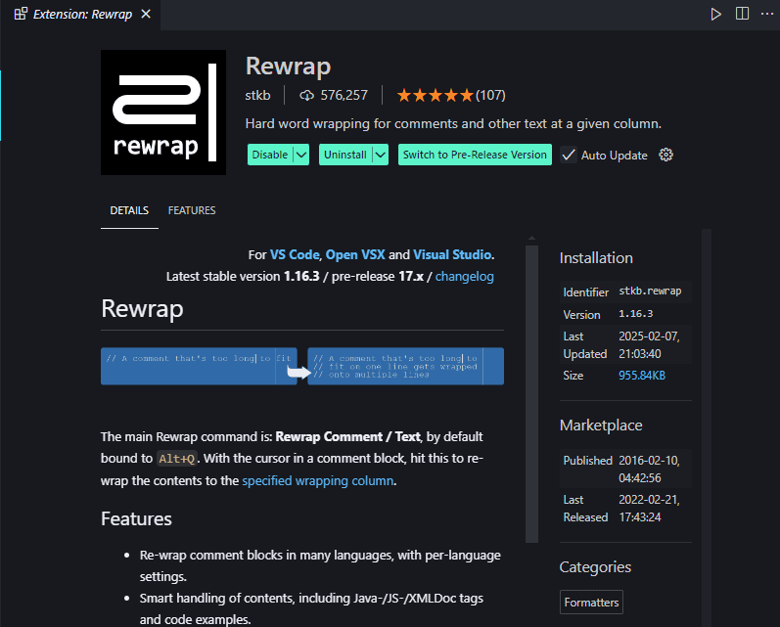
Task: Click the rewrap demo animation image
Action: 302,366
